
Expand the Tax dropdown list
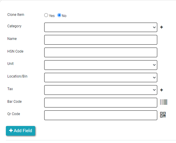coord(100,90)
